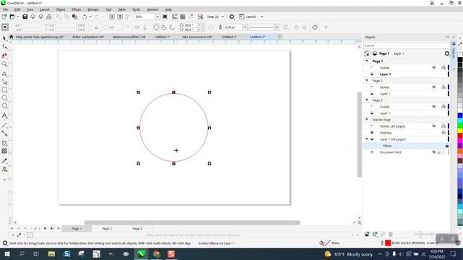
Task: Click the Undo arrow icon
Action: [85, 17]
